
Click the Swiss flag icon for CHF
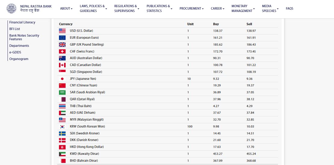[x=62, y=51]
